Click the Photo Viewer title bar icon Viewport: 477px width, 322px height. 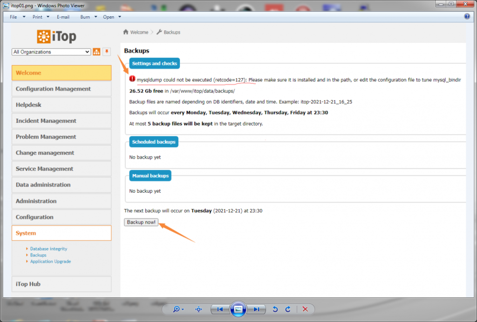6,6
